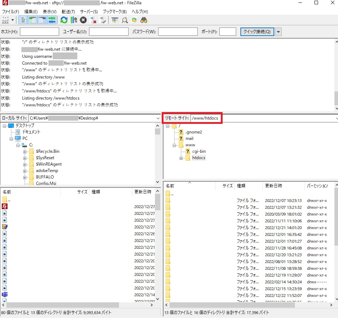The width and height of the screenshot is (338, 318).
Task: Click クイック接続(Q) button
Action: 257,31
